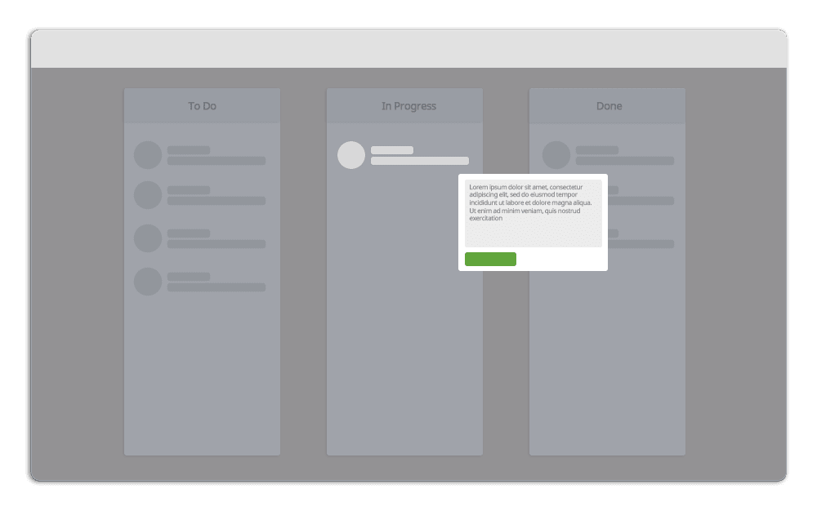Click the first Done card's avatar
This screenshot has height=511, width=817.
556,155
